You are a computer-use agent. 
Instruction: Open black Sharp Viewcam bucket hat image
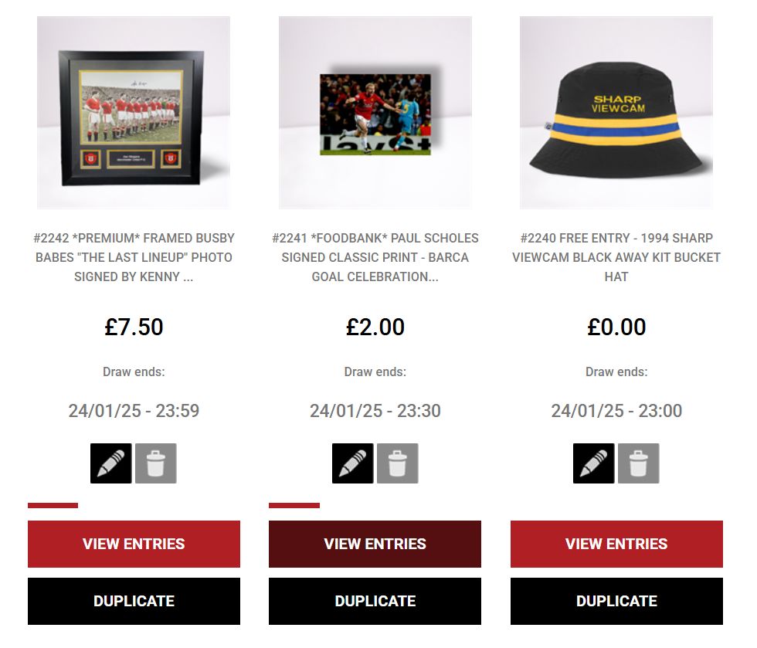click(616, 113)
